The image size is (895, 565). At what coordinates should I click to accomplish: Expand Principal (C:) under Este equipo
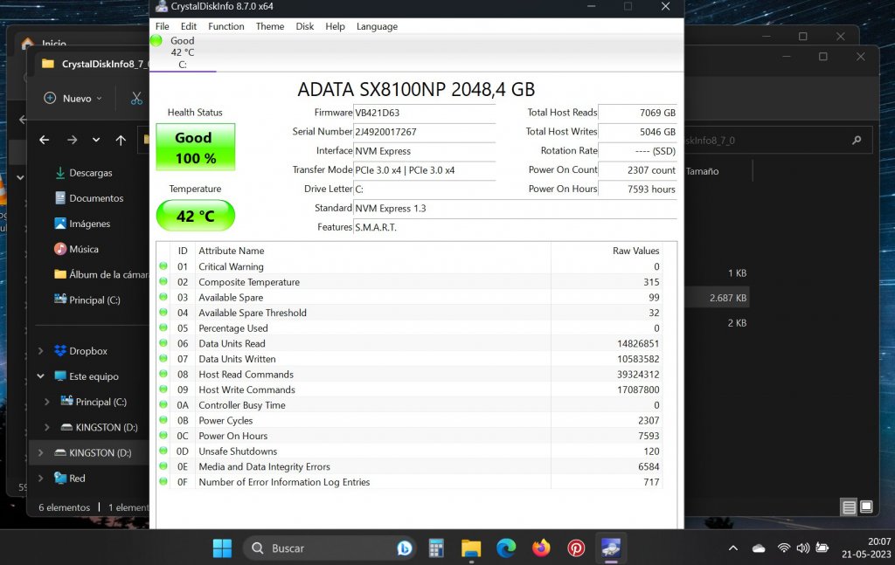pyautogui.click(x=47, y=402)
